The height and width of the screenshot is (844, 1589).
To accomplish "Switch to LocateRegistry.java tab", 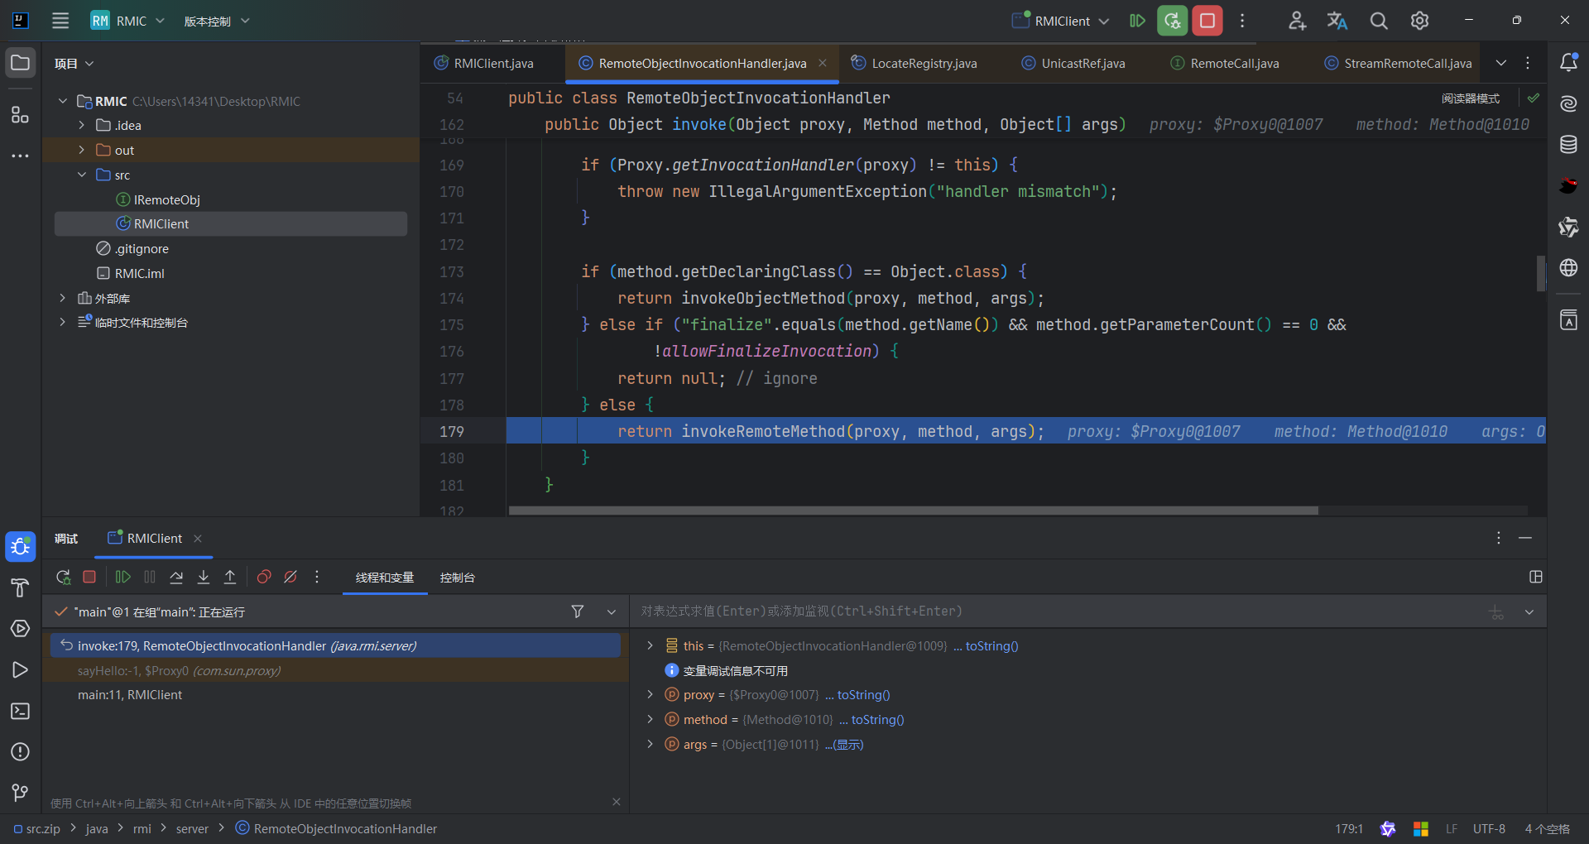I will pyautogui.click(x=915, y=63).
